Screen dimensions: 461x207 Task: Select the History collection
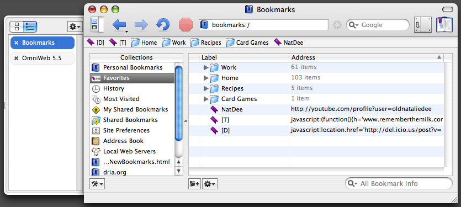[x=133, y=88]
